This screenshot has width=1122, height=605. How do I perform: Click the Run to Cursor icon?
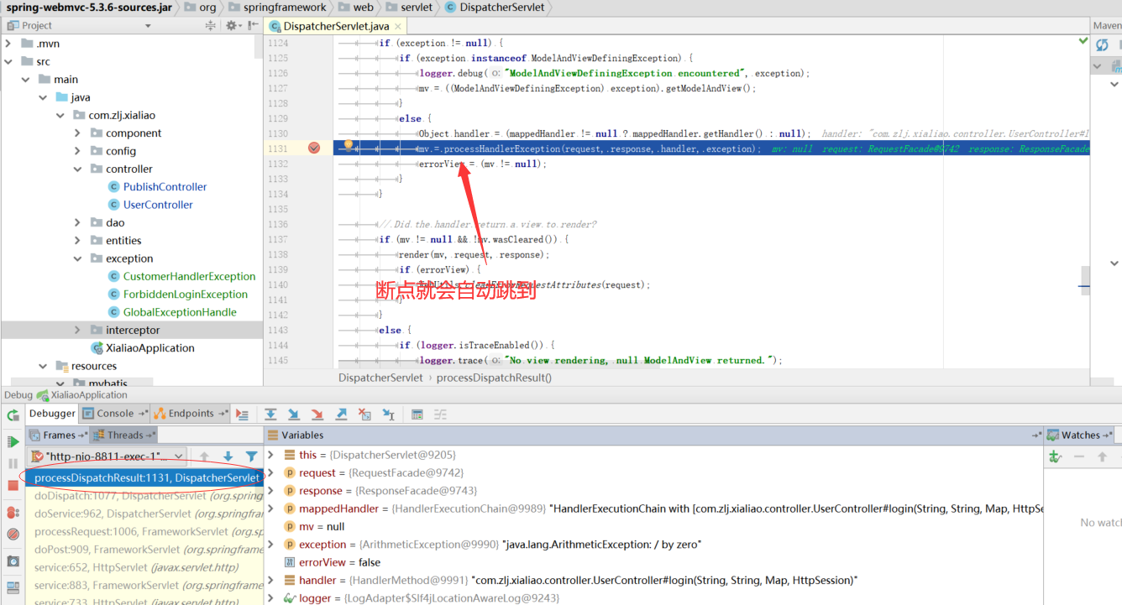pyautogui.click(x=388, y=414)
